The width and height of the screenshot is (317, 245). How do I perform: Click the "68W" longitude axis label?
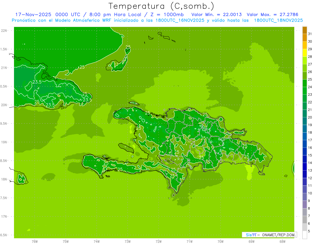coord(282,242)
